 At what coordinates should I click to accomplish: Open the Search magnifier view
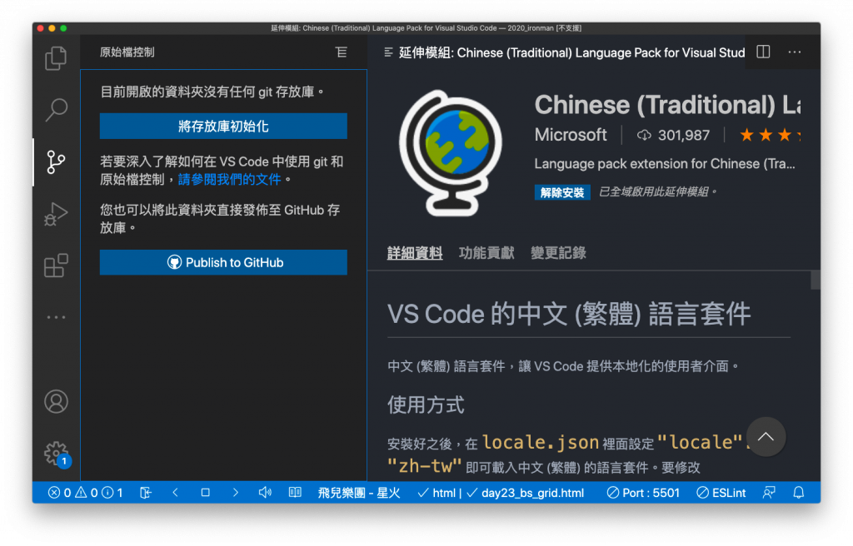pyautogui.click(x=56, y=109)
